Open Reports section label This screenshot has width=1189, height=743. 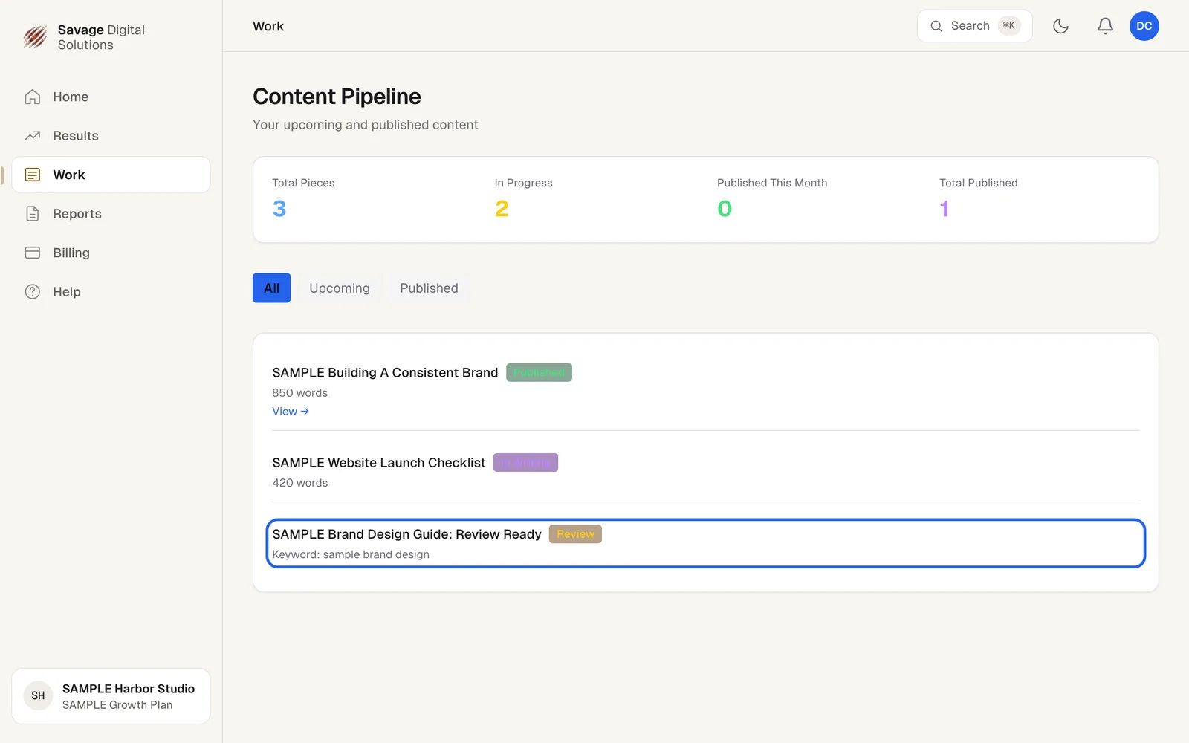coord(77,214)
